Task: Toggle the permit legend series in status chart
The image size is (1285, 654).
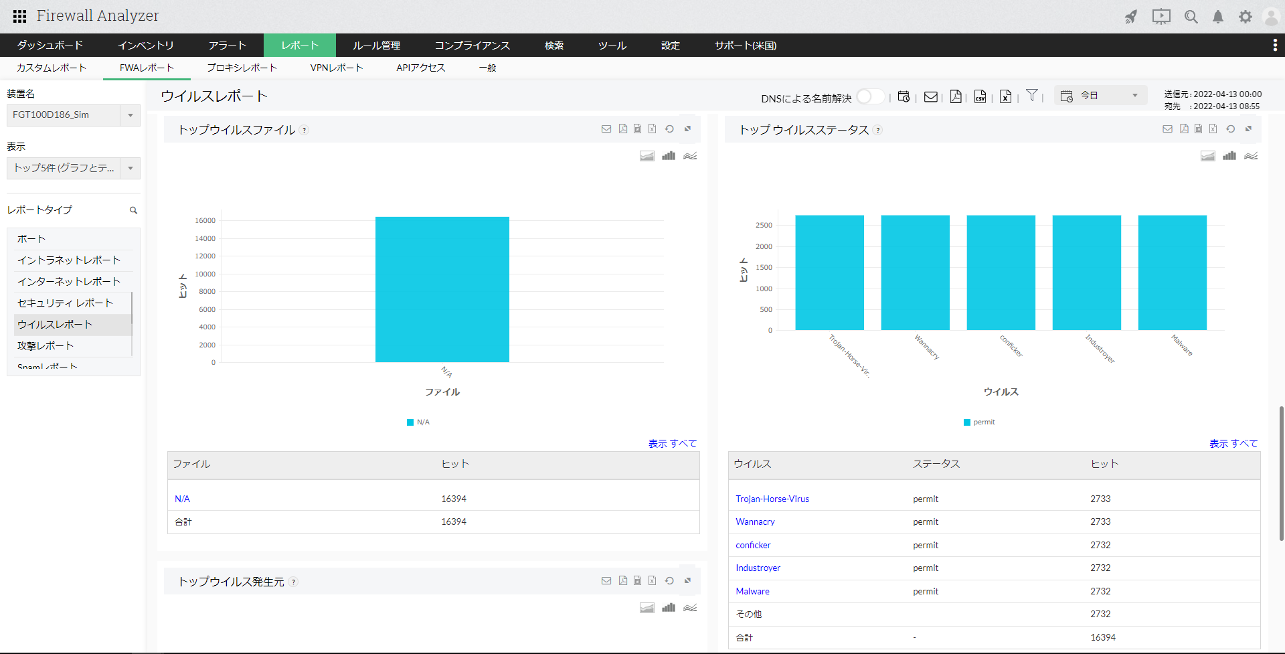Action: 979,422
